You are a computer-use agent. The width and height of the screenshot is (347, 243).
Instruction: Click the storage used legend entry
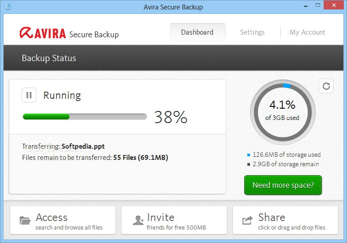(x=286, y=155)
